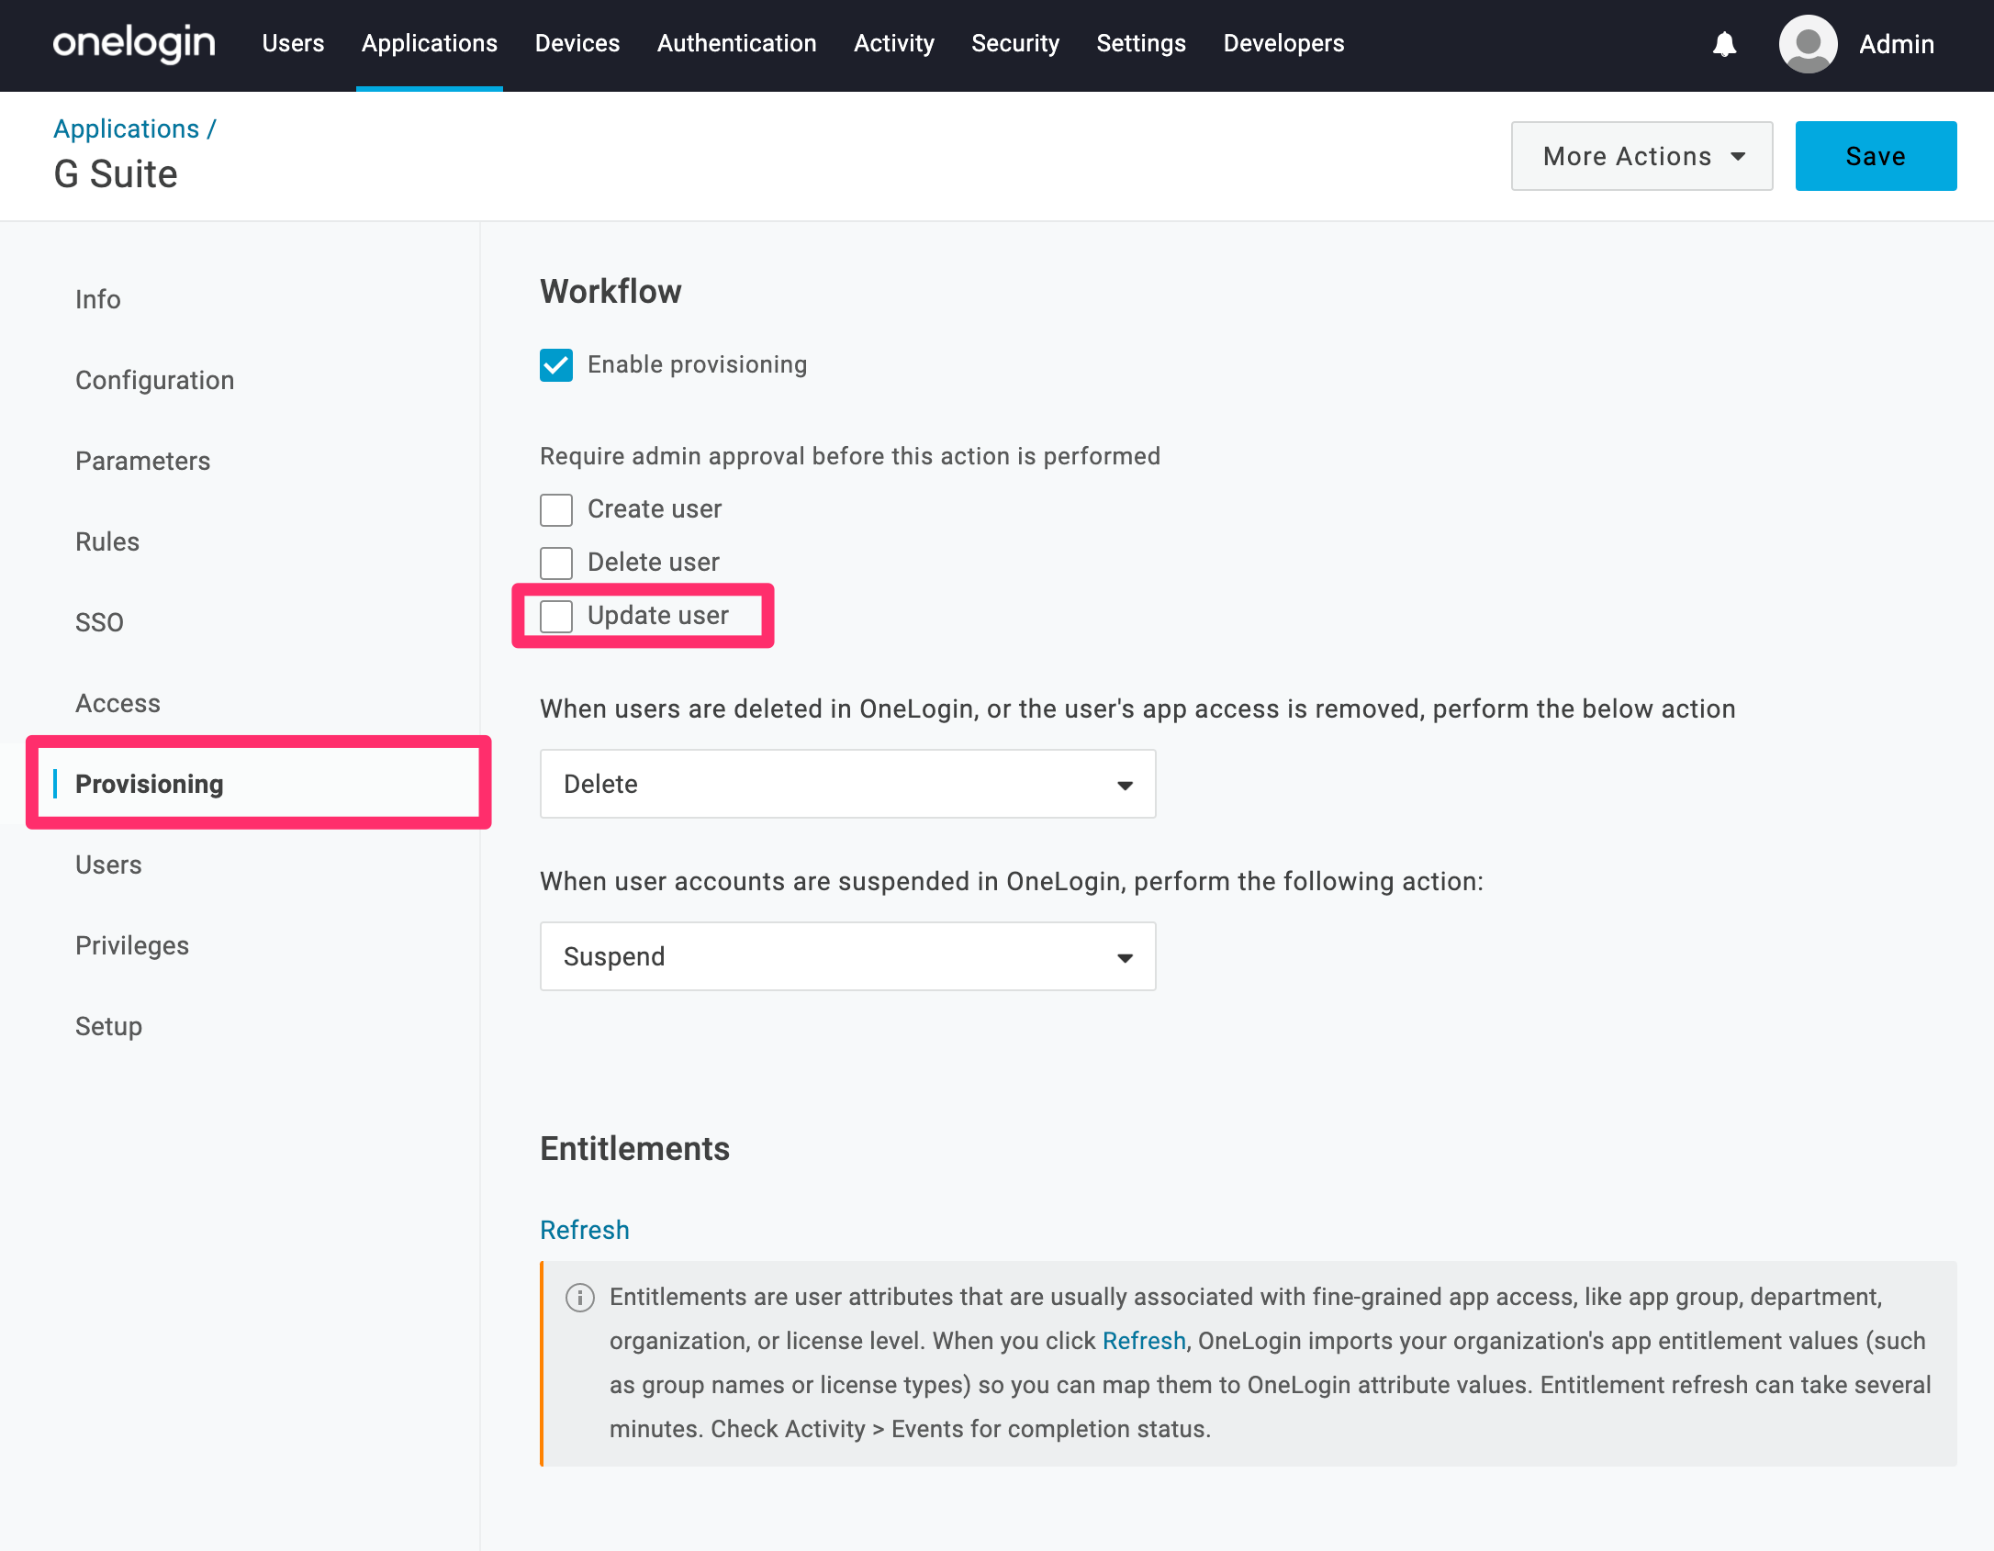The height and width of the screenshot is (1551, 1994).
Task: Check the Update user approval box
Action: tap(556, 617)
